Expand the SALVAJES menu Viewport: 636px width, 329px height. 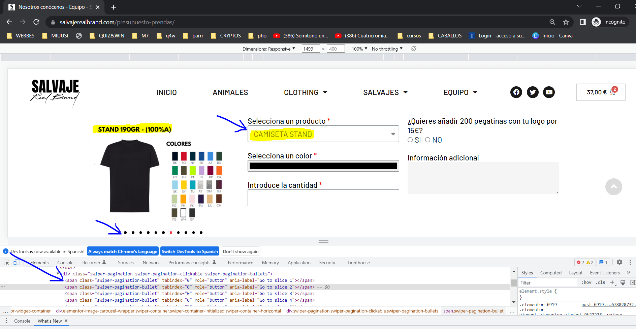[x=385, y=92]
